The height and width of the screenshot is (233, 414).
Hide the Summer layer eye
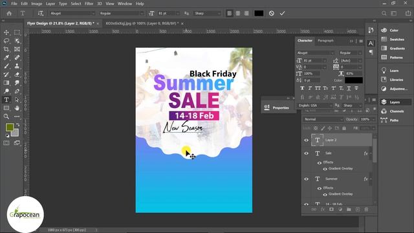pos(306,179)
